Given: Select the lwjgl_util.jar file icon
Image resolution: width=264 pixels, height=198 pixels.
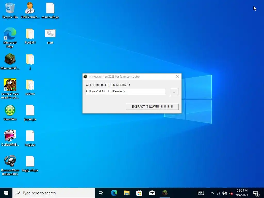Looking at the screenshot, I should (x=30, y=164).
